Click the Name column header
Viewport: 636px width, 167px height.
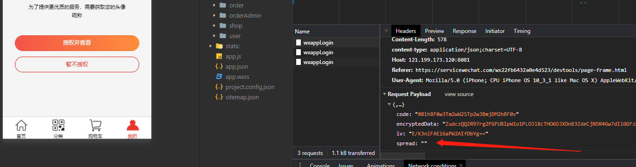[x=302, y=32]
